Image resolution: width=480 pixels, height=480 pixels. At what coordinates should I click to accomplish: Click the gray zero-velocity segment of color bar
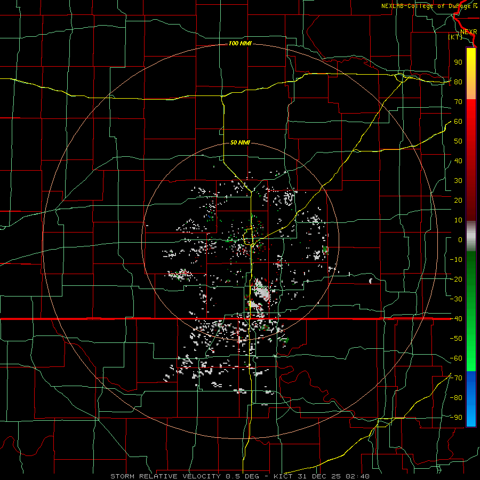(x=471, y=236)
